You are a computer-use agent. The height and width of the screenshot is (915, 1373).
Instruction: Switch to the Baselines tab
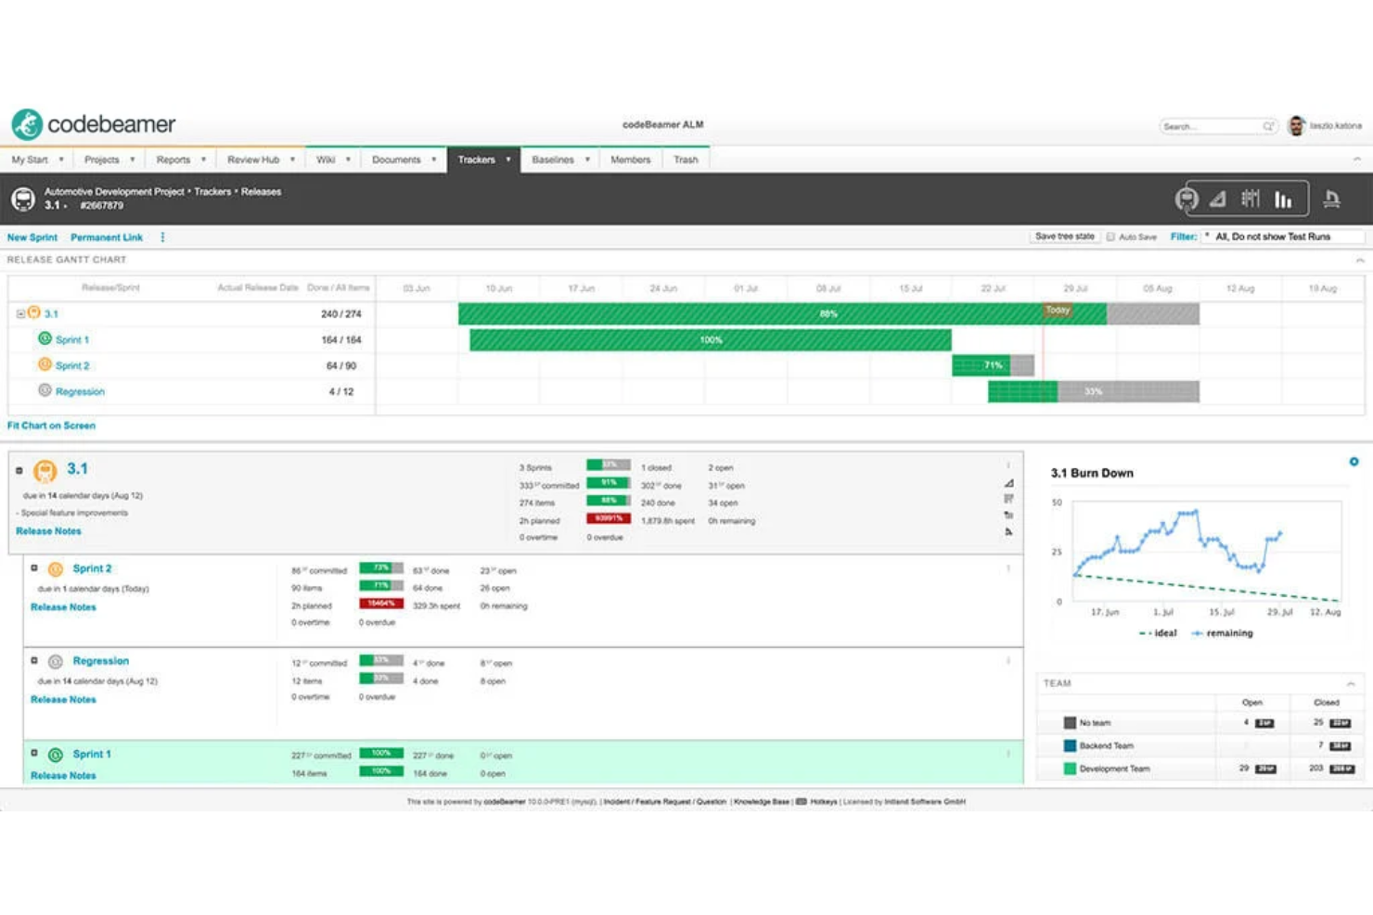point(555,159)
